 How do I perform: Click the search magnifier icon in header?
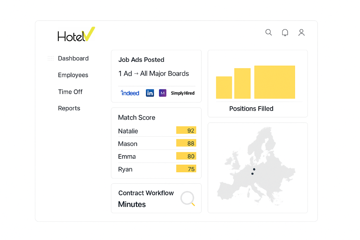[268, 32]
